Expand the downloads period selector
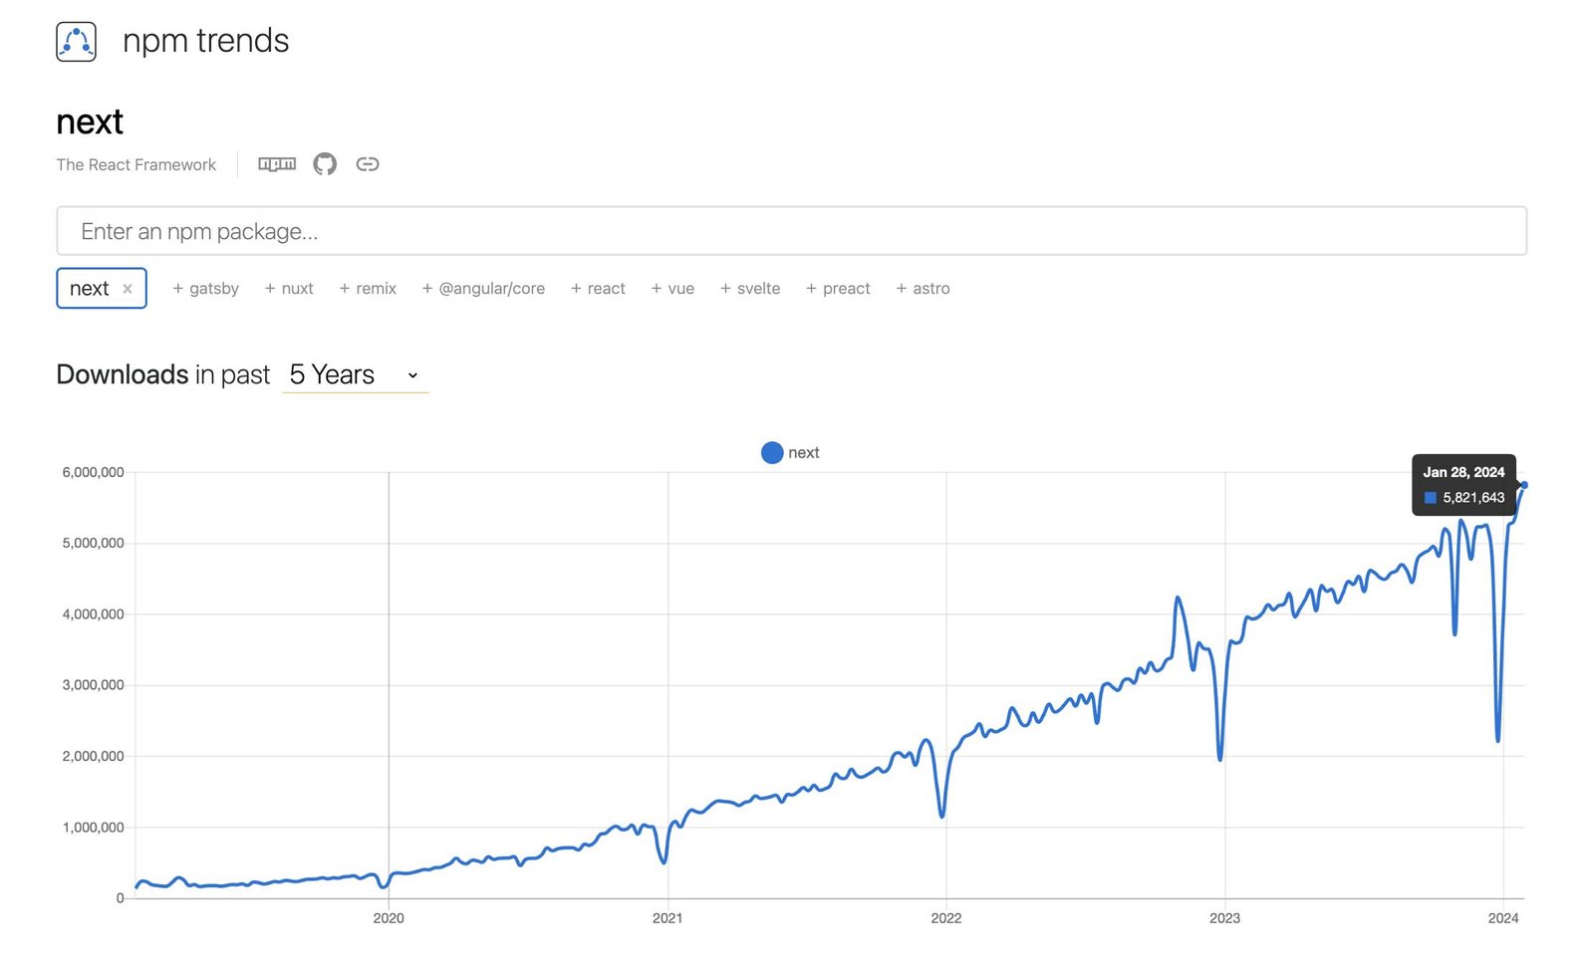1594x970 pixels. pos(354,374)
